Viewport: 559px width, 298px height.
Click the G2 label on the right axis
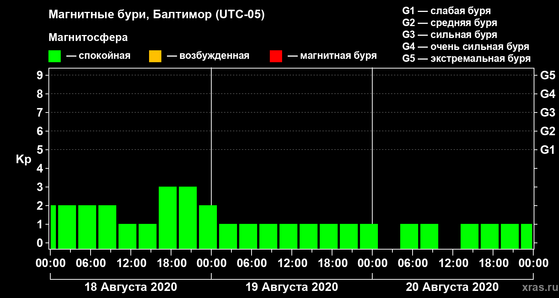[547, 131]
